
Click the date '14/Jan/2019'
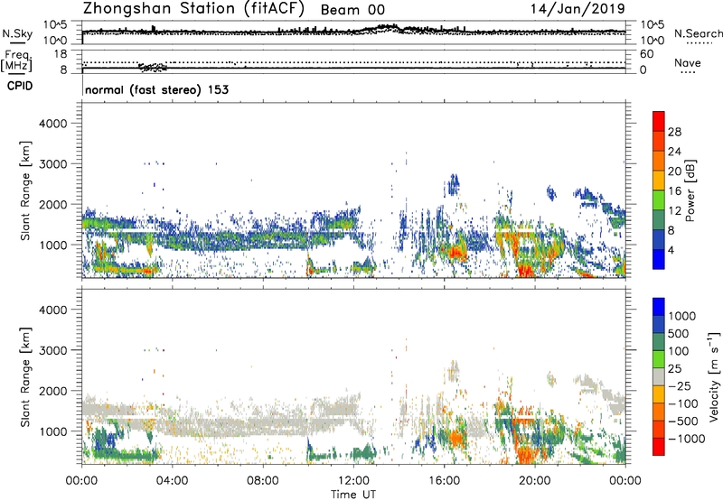(x=577, y=9)
